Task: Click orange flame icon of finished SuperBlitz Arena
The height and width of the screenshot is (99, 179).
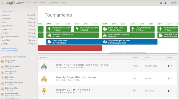Action: (x=44, y=79)
